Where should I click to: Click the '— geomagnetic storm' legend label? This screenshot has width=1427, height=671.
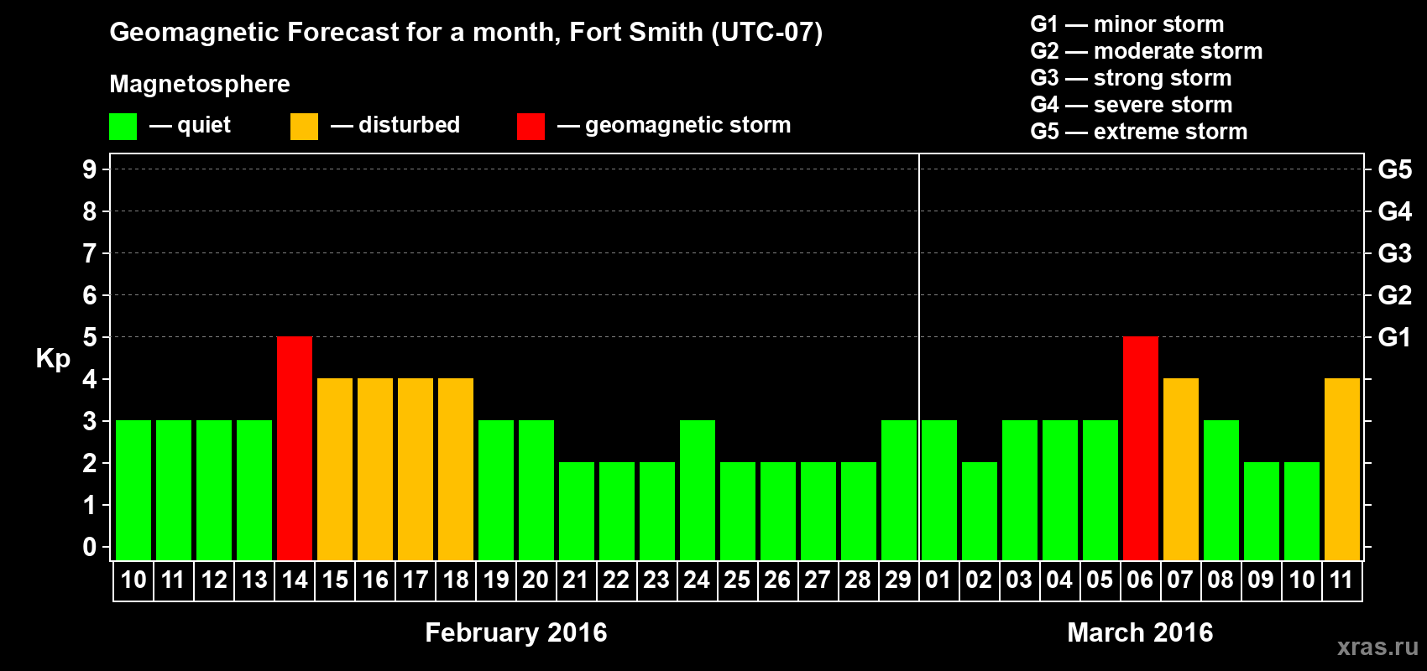(674, 126)
